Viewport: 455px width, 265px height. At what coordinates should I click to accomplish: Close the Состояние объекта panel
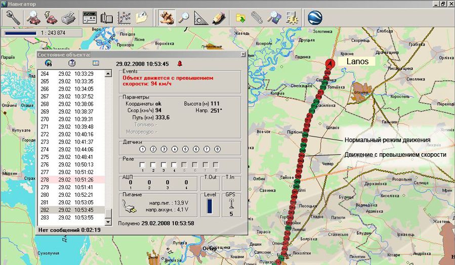point(243,54)
